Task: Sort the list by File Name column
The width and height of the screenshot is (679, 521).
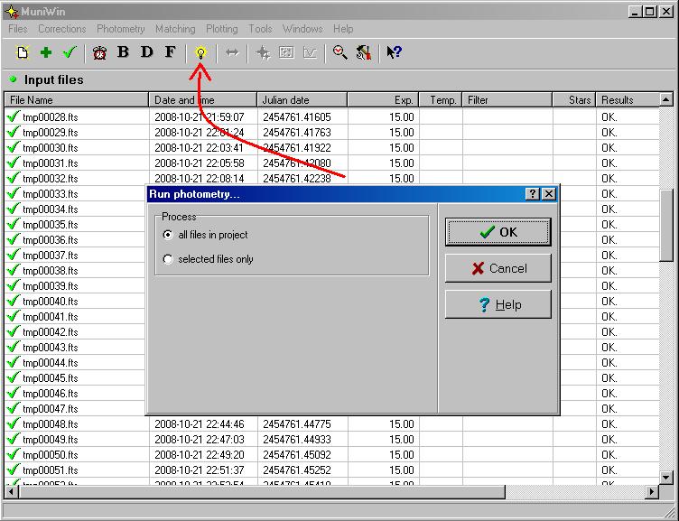Action: point(77,100)
